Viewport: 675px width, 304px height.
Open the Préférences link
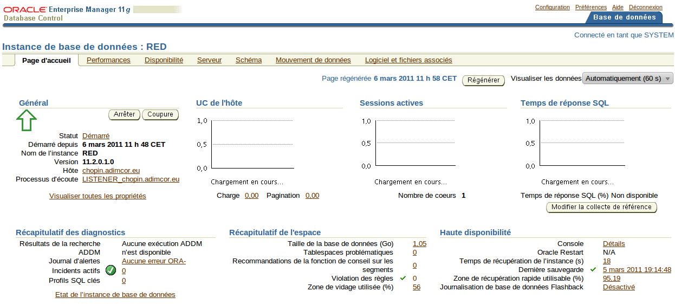coord(591,7)
